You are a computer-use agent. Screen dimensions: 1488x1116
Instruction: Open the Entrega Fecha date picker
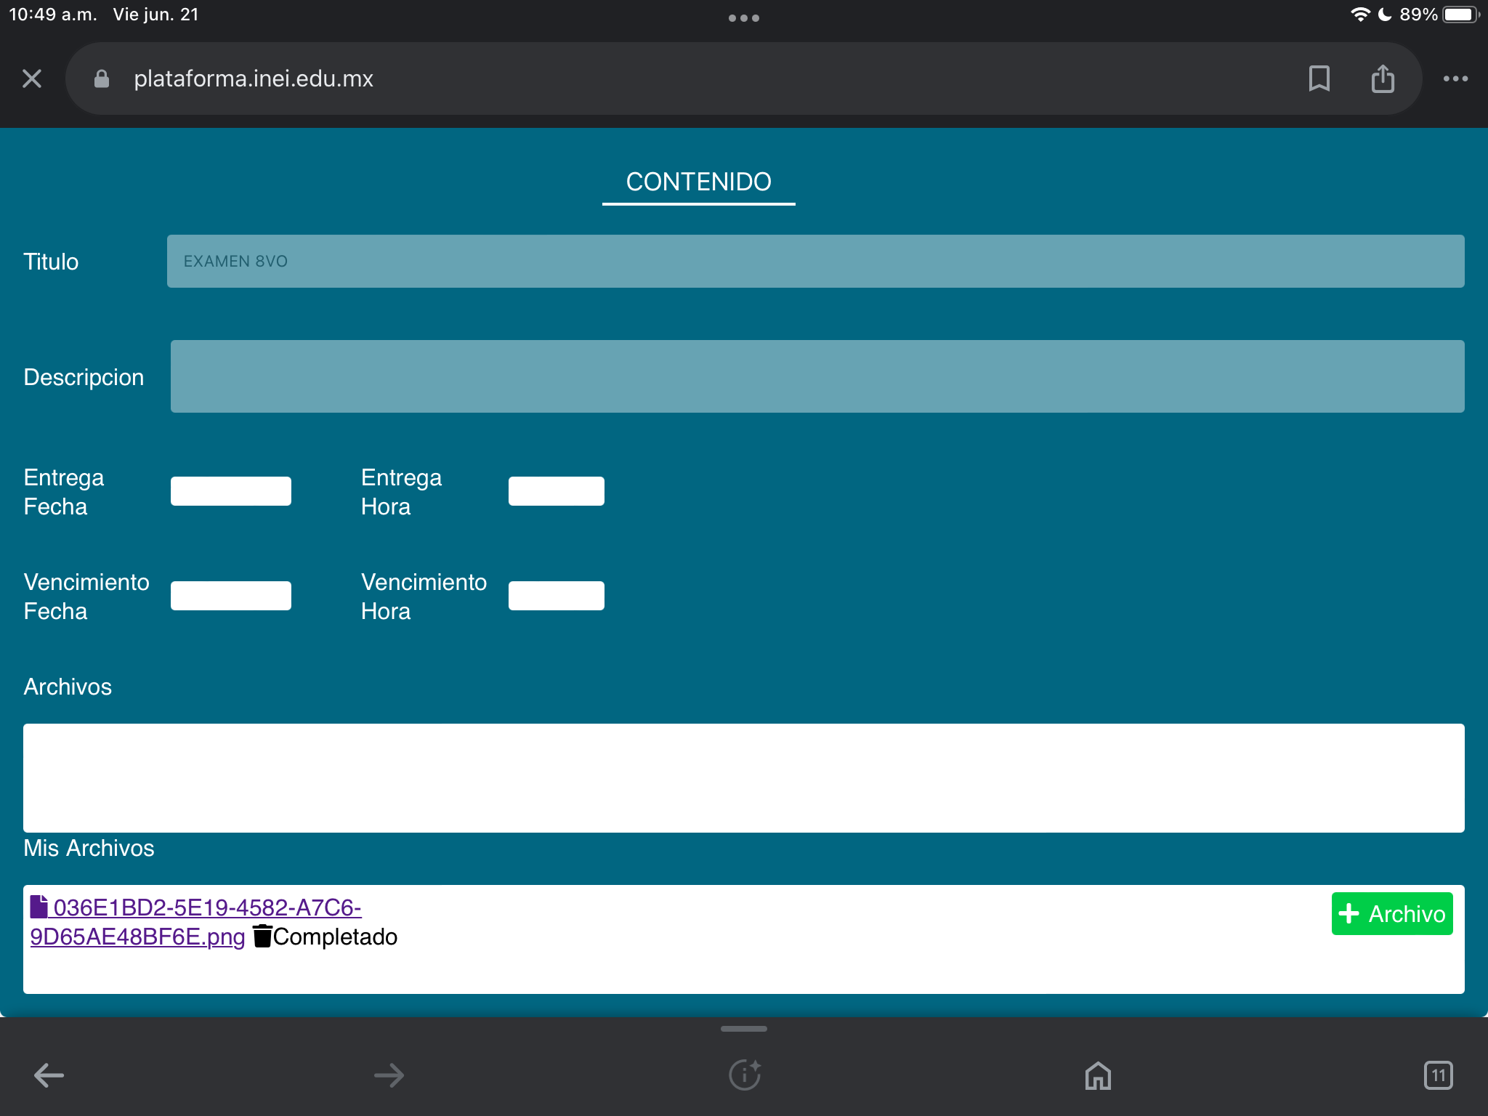coord(231,491)
